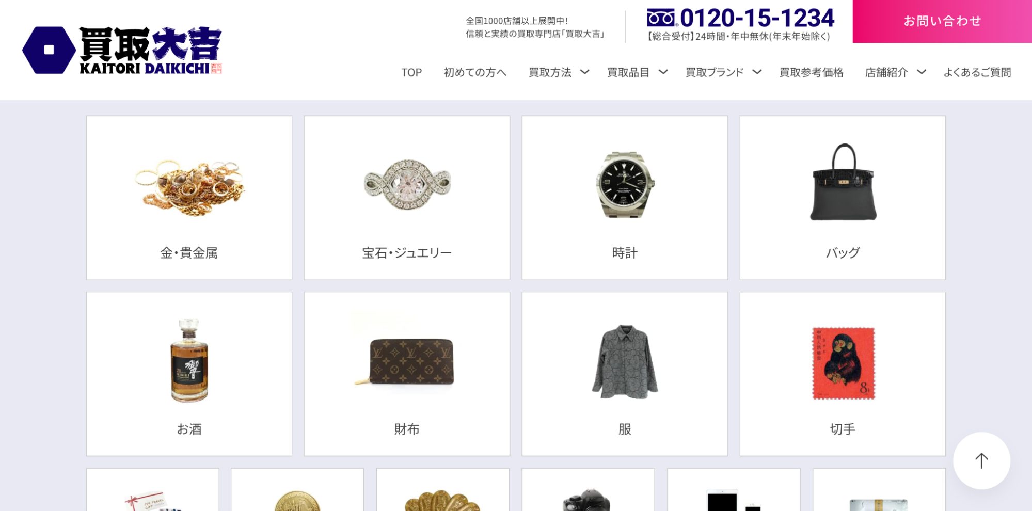Click the pink お問い合わせ button

click(942, 21)
